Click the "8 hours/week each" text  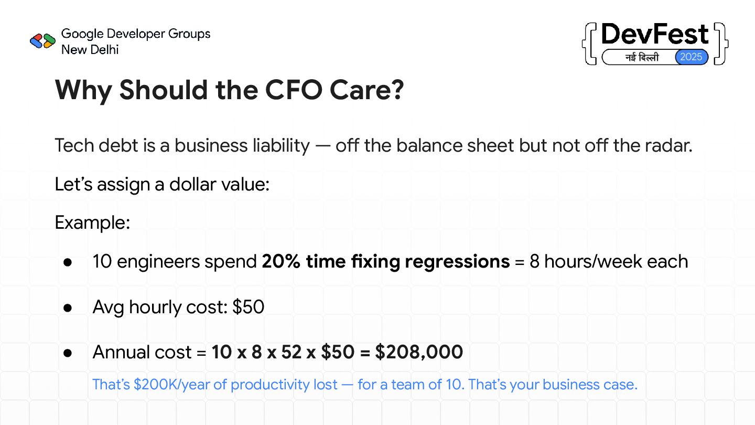(x=608, y=261)
